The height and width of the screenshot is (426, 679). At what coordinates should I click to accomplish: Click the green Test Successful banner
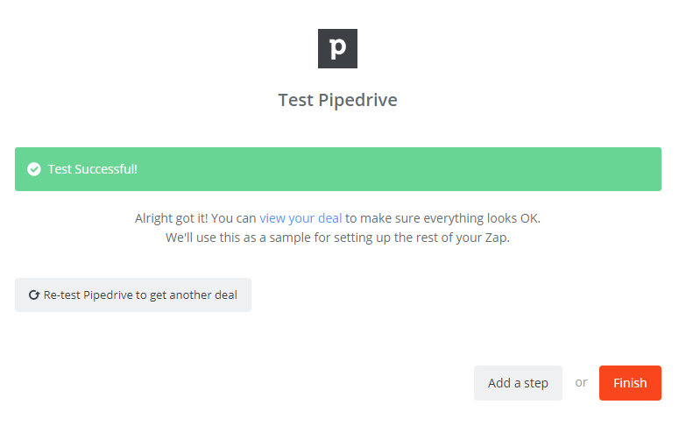(338, 169)
